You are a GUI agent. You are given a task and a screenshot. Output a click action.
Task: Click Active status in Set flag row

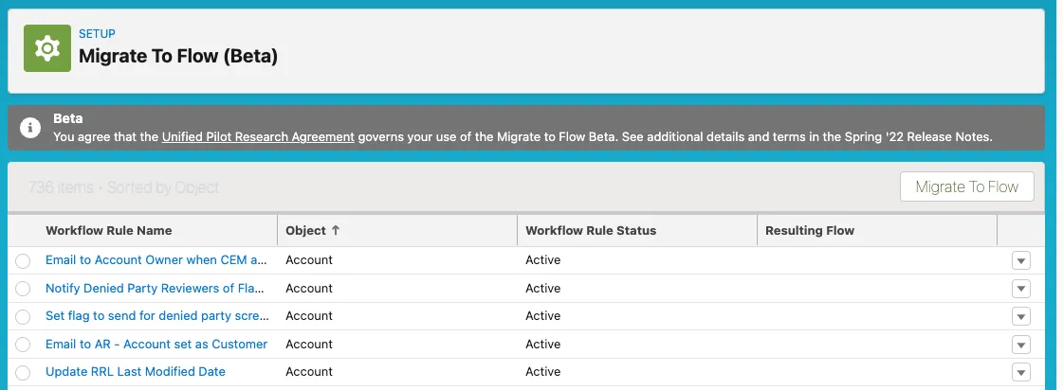543,315
